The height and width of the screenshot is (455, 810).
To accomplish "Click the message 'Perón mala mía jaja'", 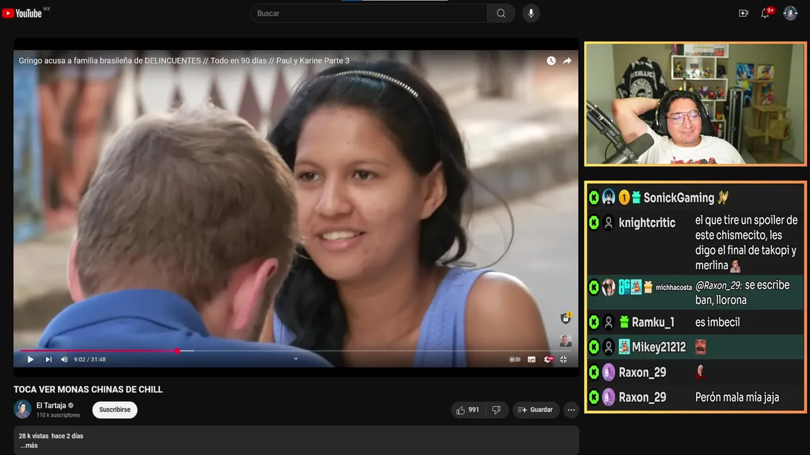I will [x=737, y=397].
